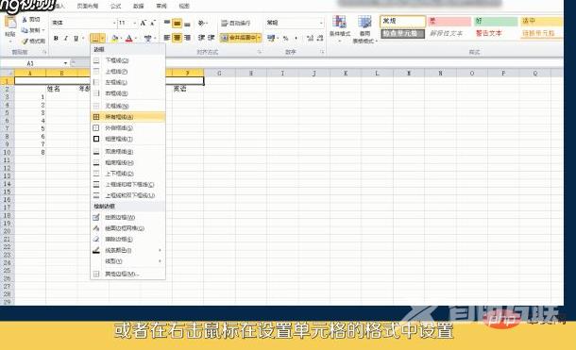
Task: Select All Borders menu item (所有框线)
Action: pyautogui.click(x=127, y=117)
